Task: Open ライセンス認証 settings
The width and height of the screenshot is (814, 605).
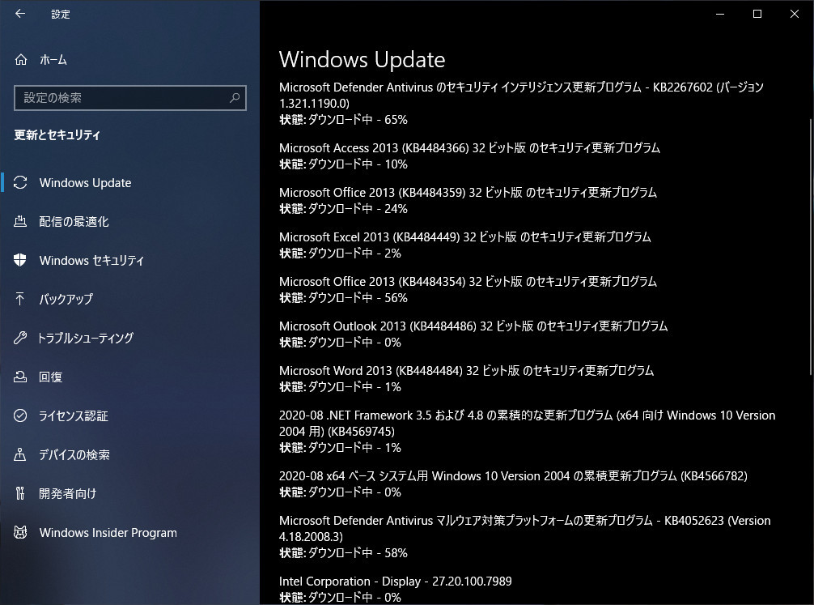Action: [129, 415]
